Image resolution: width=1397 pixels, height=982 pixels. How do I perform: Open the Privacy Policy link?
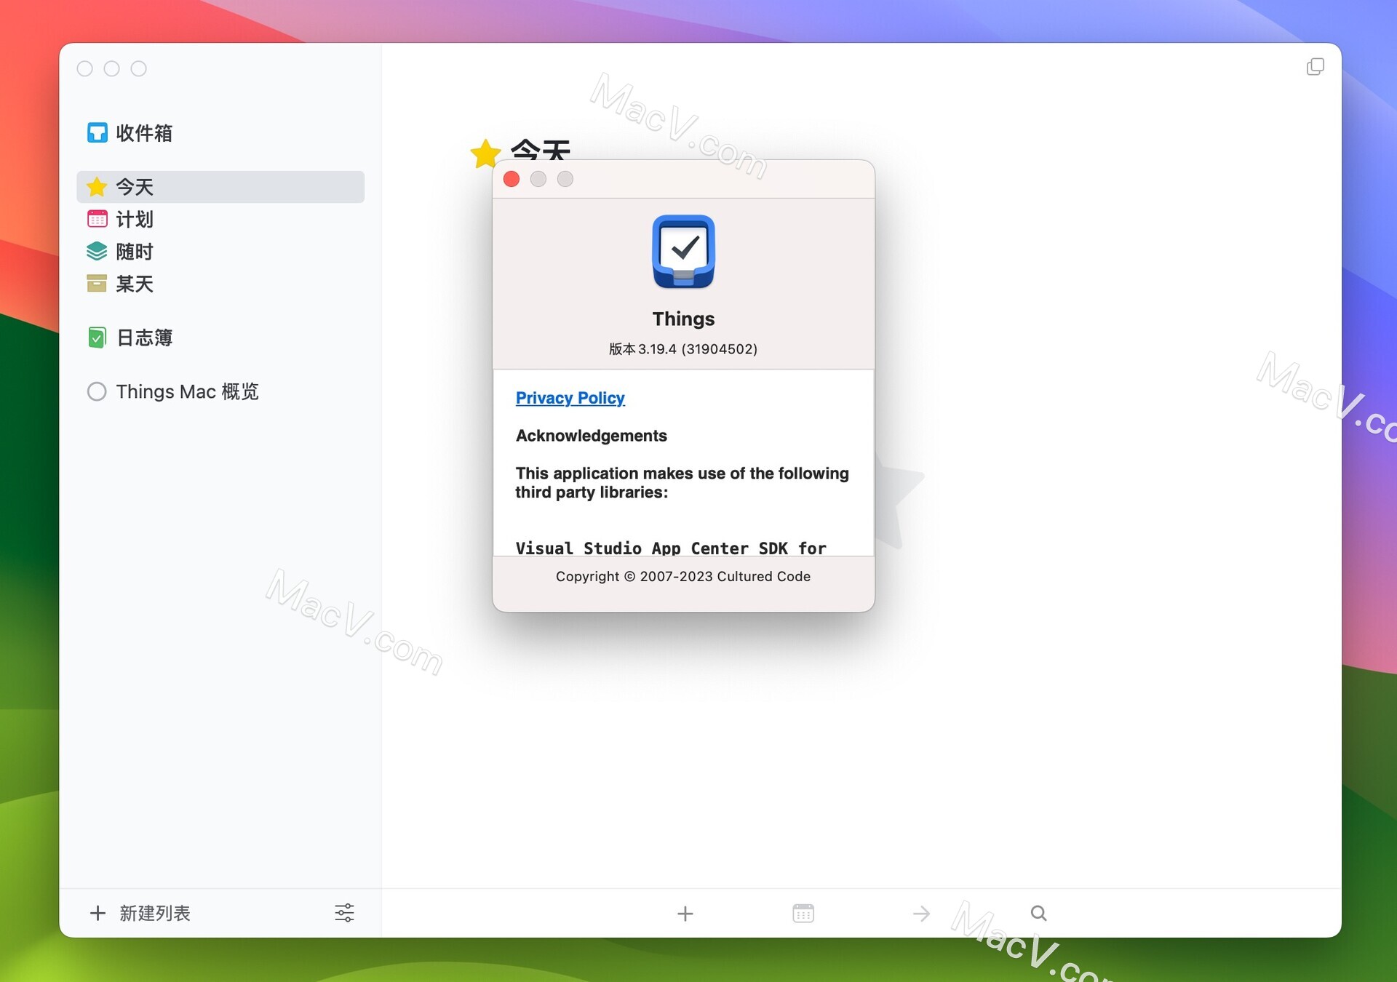pyautogui.click(x=570, y=398)
